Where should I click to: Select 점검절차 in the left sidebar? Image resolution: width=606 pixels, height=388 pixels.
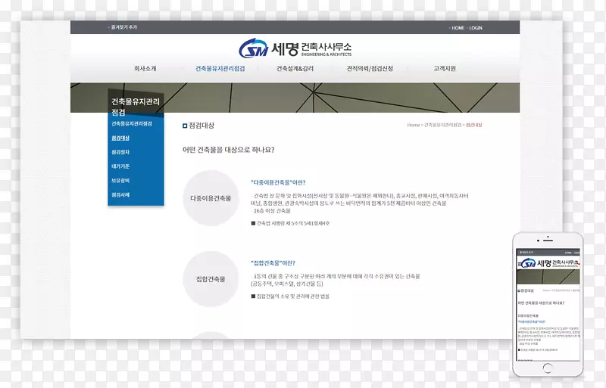click(120, 152)
